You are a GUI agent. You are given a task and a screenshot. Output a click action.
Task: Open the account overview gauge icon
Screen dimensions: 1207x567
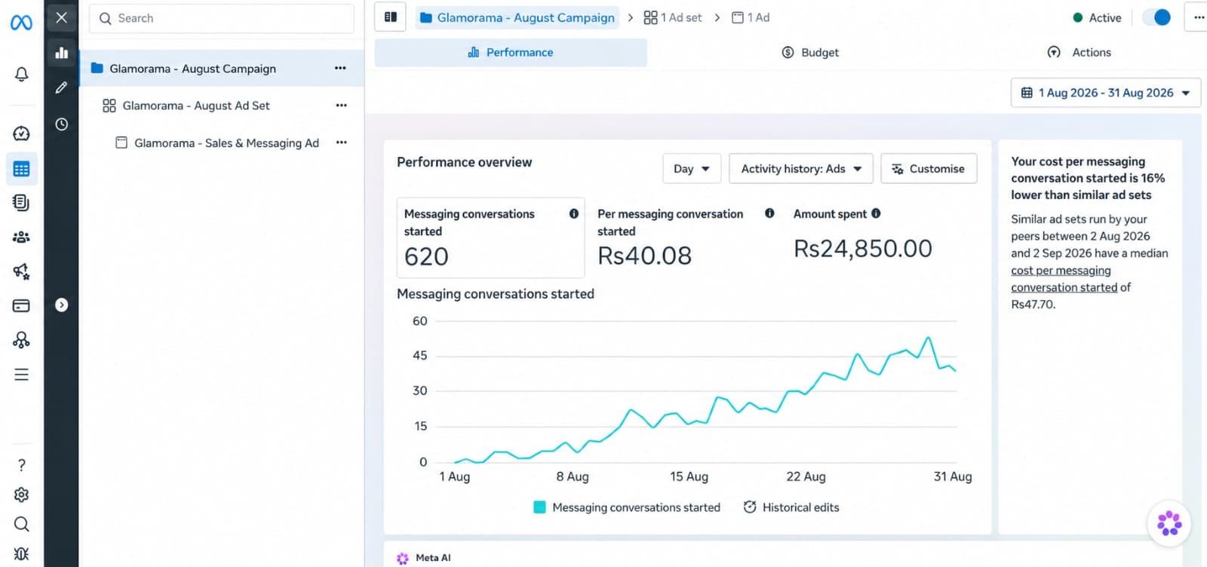pos(21,133)
